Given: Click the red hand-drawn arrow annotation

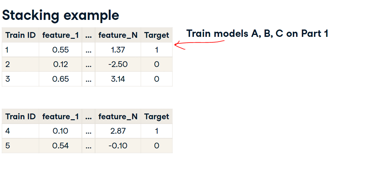Looking at the screenshot, I should pyautogui.click(x=199, y=45).
